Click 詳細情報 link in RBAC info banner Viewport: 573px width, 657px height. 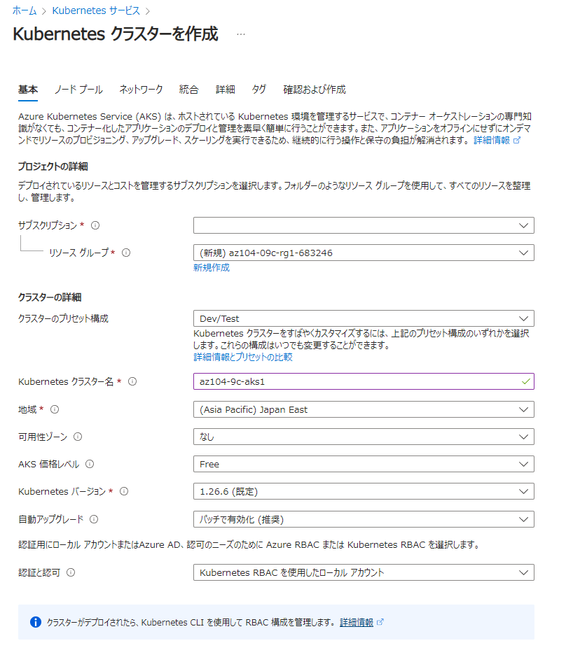(x=356, y=622)
